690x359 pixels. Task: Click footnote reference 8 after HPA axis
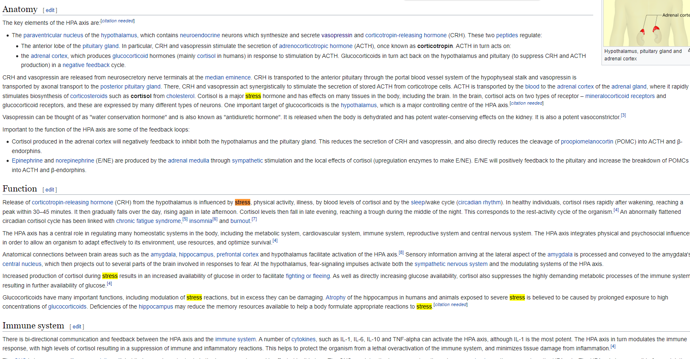click(401, 252)
